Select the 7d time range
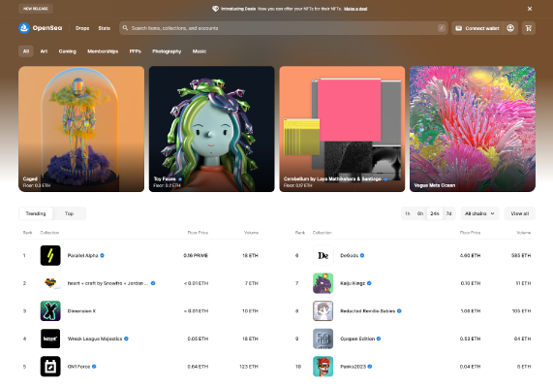The image size is (553, 388). point(448,213)
